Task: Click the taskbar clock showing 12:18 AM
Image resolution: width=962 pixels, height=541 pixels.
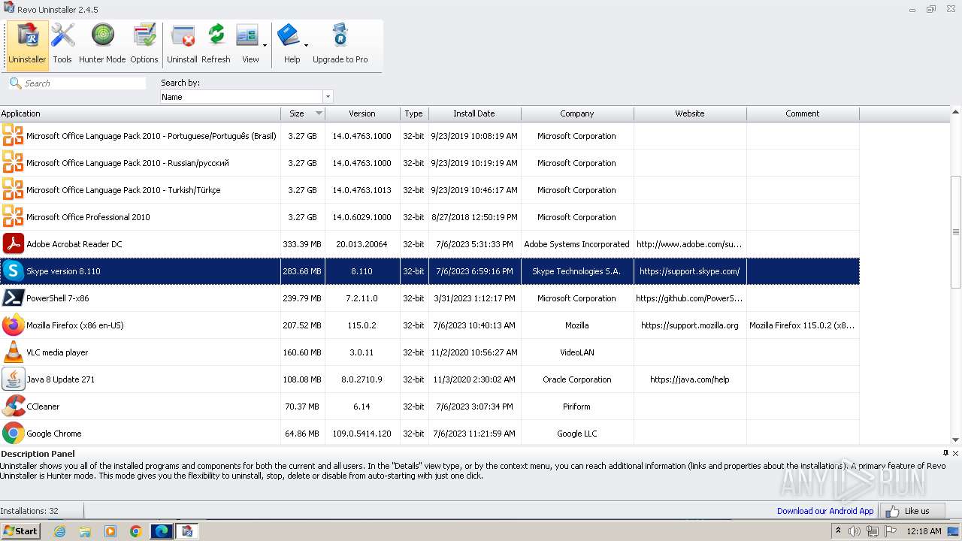Action: click(924, 531)
